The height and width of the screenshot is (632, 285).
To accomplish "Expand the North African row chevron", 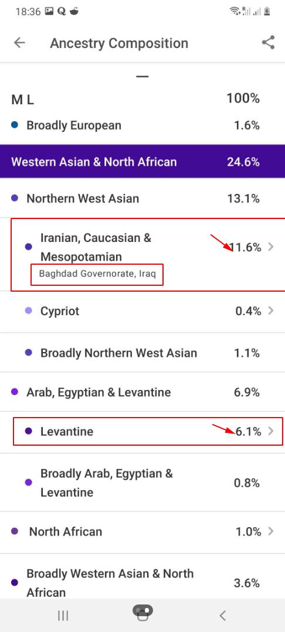I will tap(271, 531).
